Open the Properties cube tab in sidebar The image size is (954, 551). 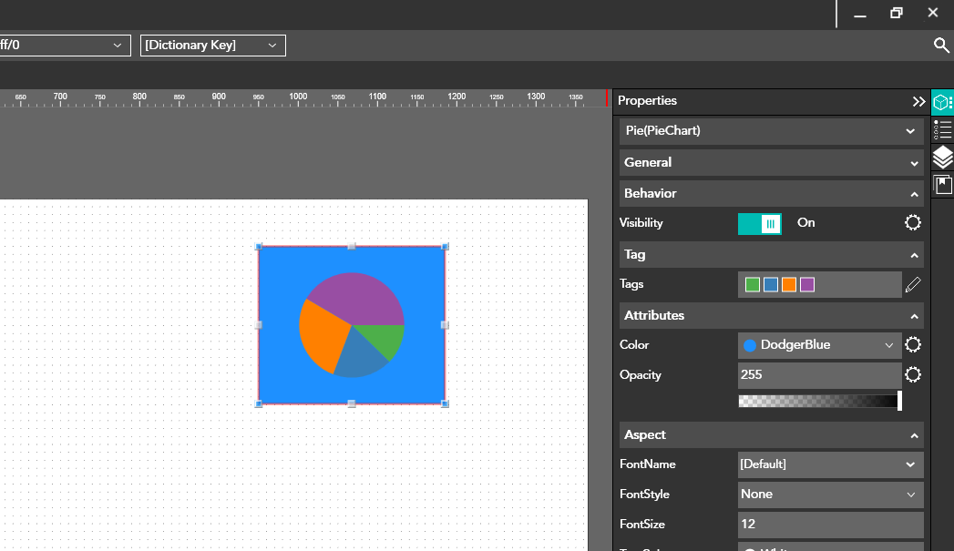942,102
